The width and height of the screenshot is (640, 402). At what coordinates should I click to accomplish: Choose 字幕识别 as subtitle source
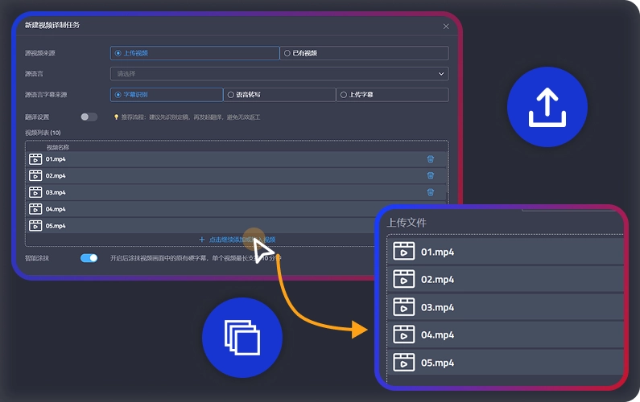(118, 95)
